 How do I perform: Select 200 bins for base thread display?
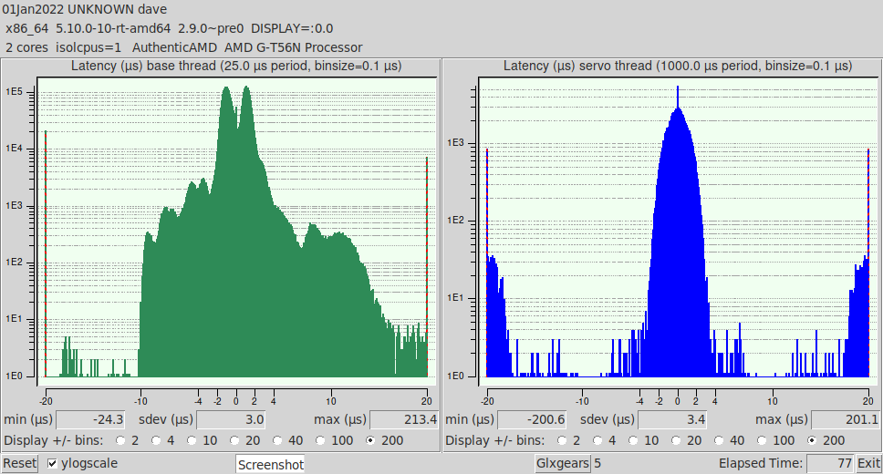[x=370, y=440]
